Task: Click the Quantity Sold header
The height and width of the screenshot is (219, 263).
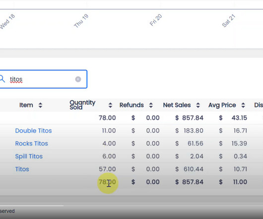Action: point(82,105)
